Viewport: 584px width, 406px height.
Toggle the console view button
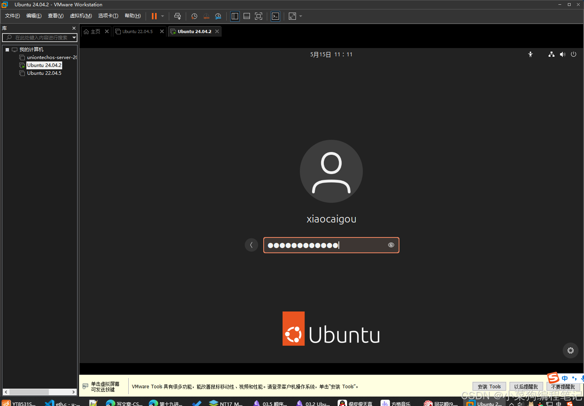point(275,16)
